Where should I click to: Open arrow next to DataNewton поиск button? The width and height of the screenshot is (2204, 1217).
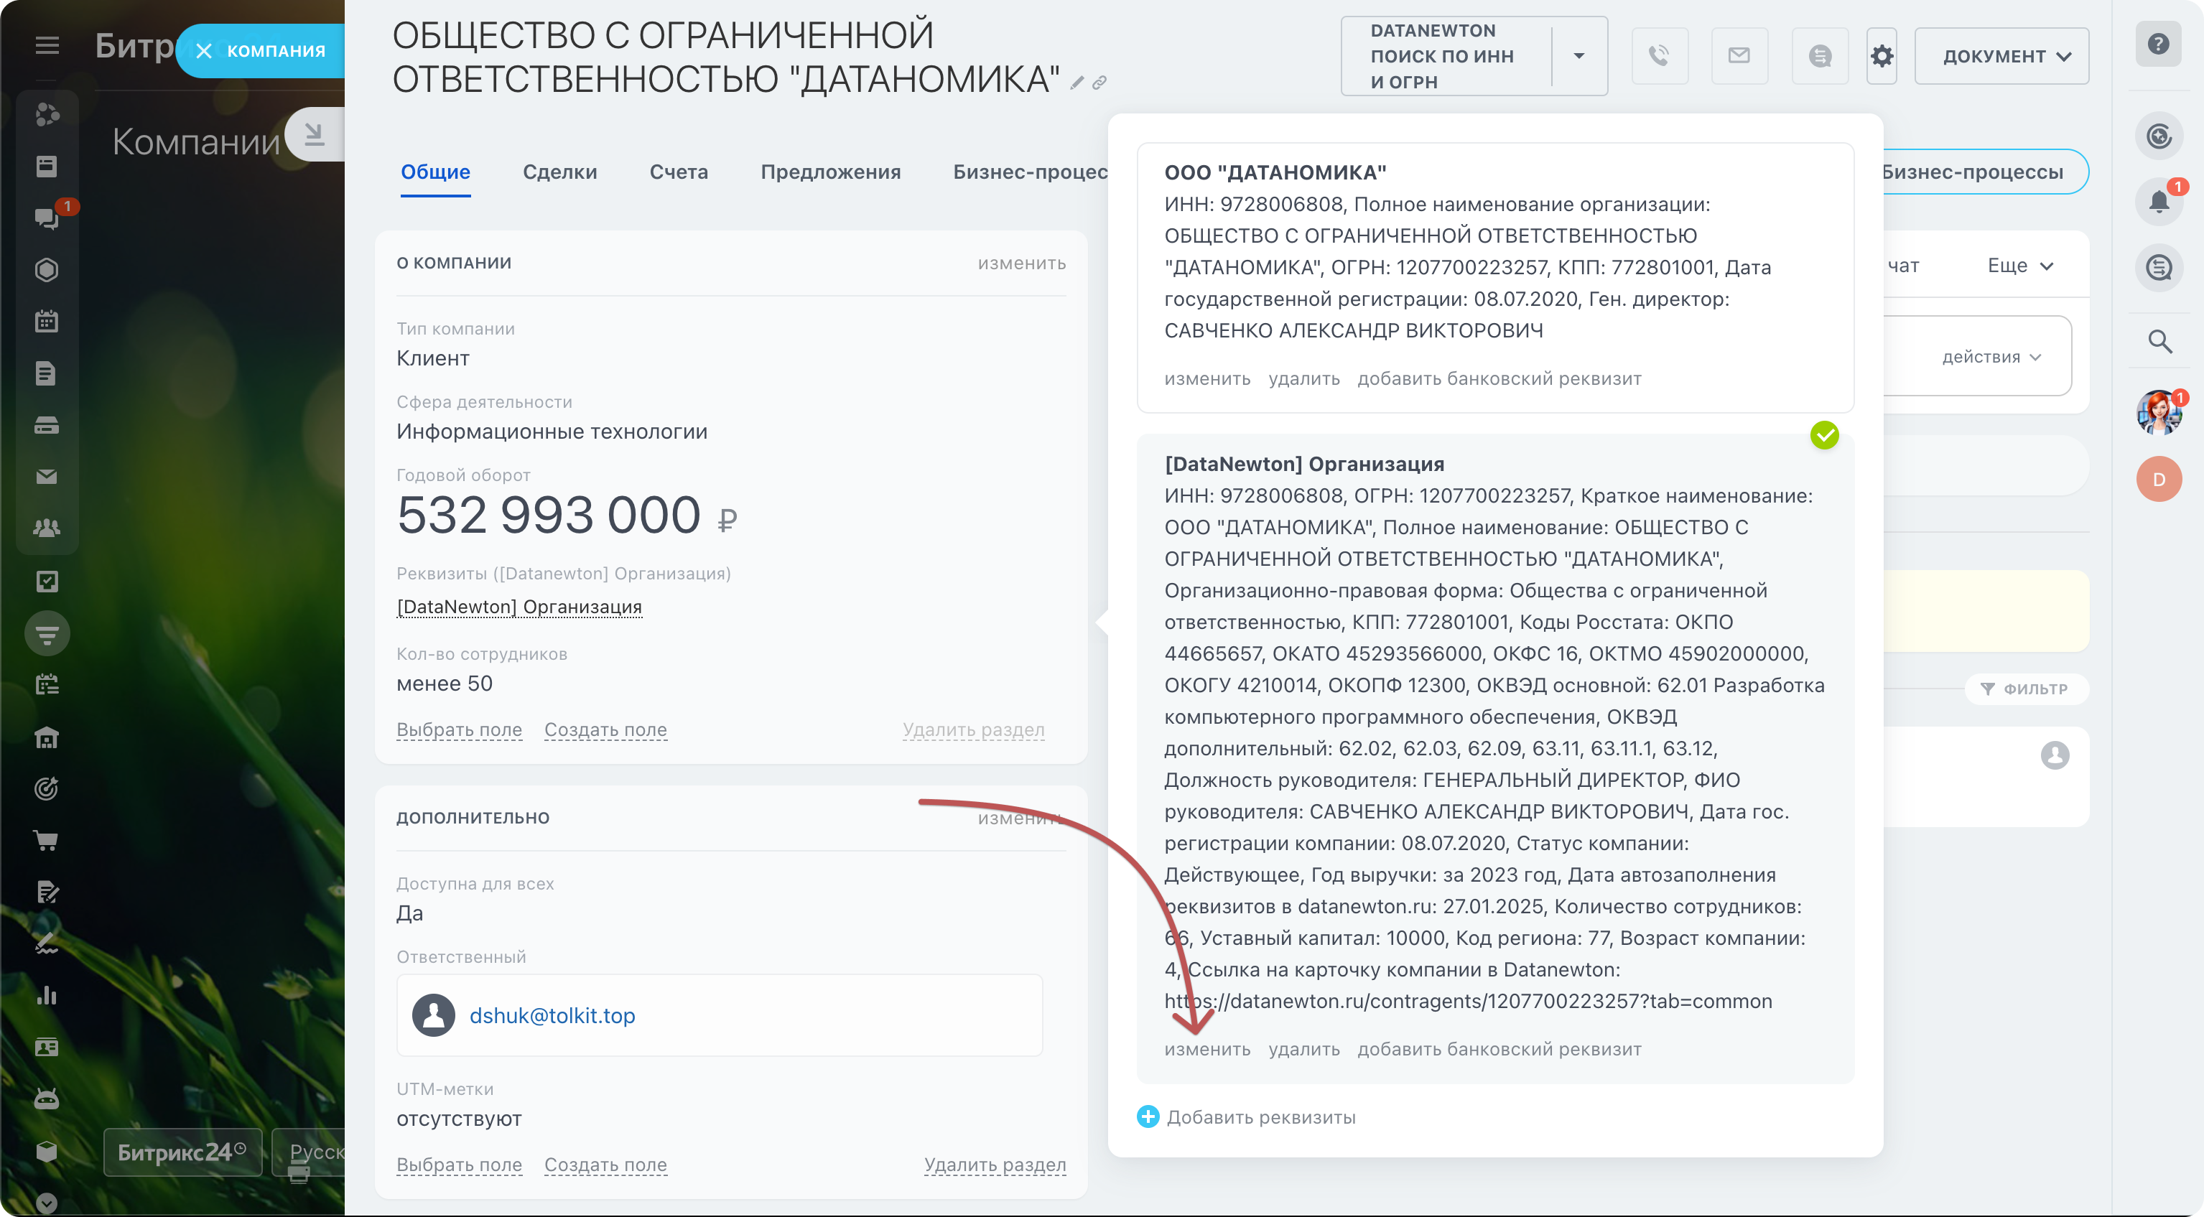pos(1578,57)
